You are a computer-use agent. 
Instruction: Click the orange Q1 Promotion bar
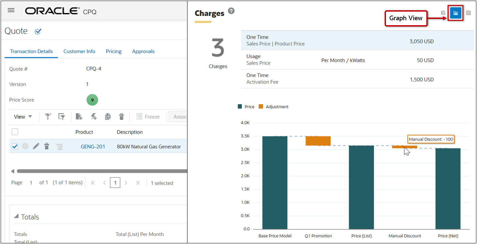(318, 141)
